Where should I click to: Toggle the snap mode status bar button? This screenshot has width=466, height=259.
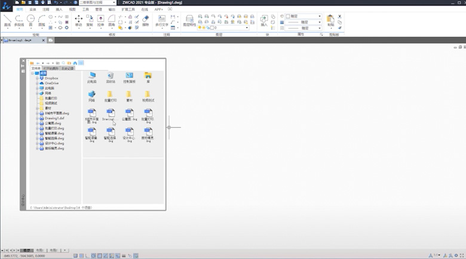point(76,255)
